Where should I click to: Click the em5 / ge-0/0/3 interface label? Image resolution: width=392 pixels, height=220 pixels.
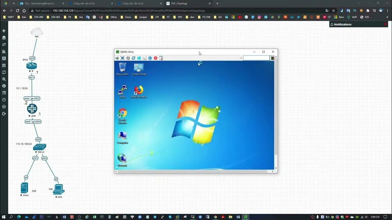(32, 98)
